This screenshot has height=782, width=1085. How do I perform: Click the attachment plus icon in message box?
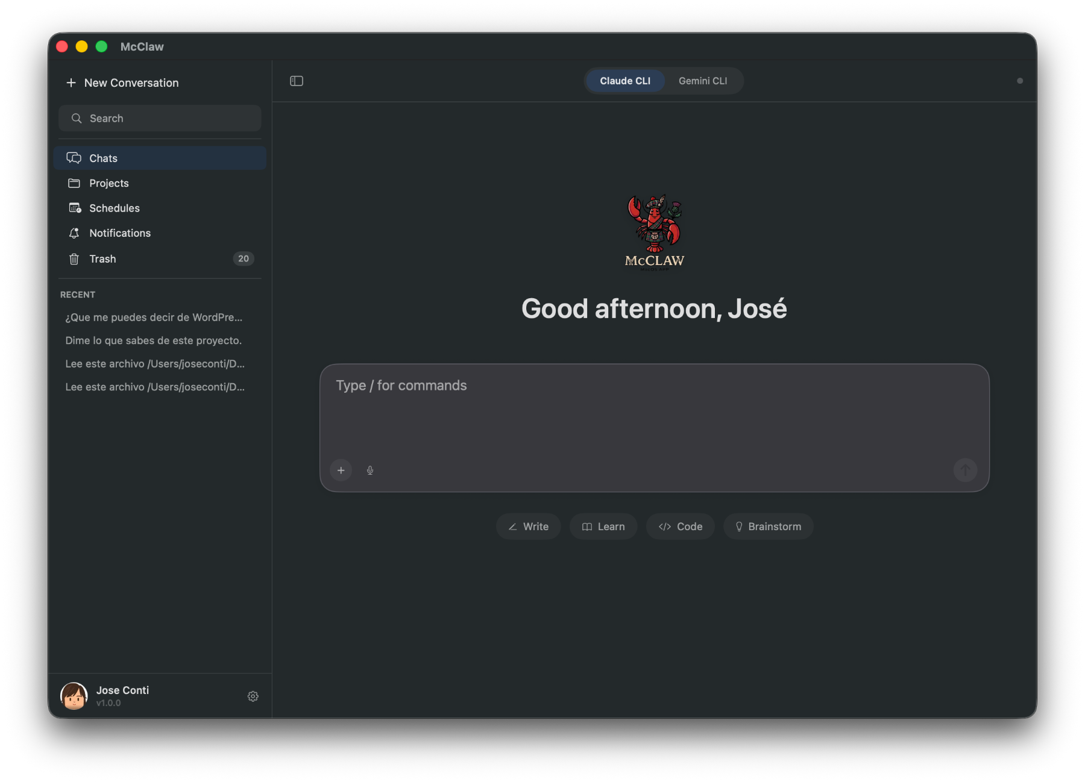pyautogui.click(x=341, y=471)
